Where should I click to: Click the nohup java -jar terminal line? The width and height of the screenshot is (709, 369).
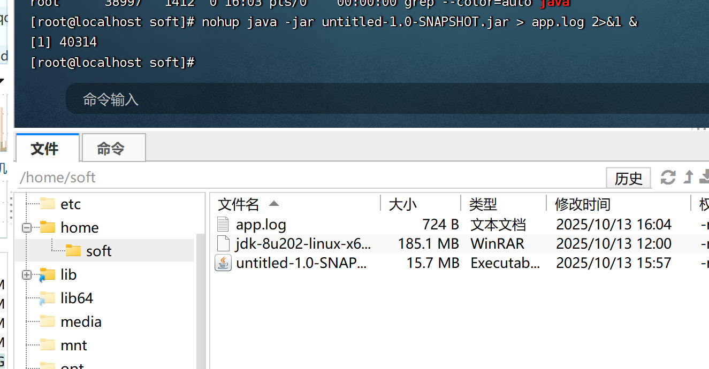click(x=334, y=22)
